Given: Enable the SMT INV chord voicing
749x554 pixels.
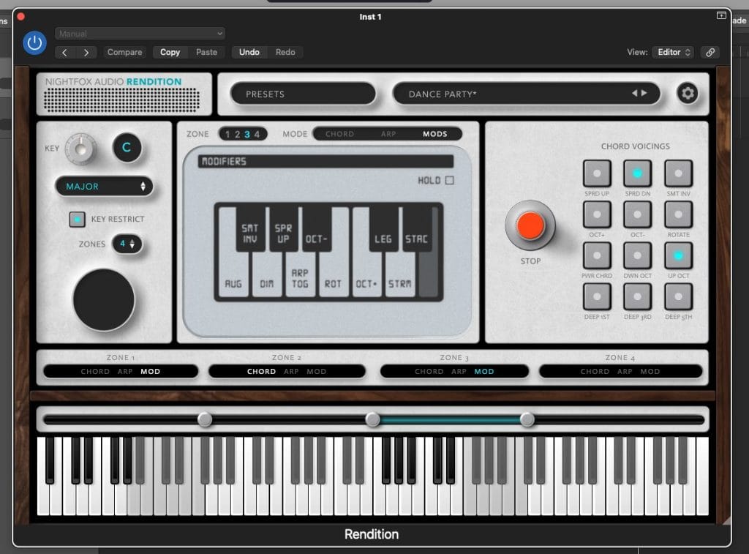Looking at the screenshot, I should pos(678,173).
